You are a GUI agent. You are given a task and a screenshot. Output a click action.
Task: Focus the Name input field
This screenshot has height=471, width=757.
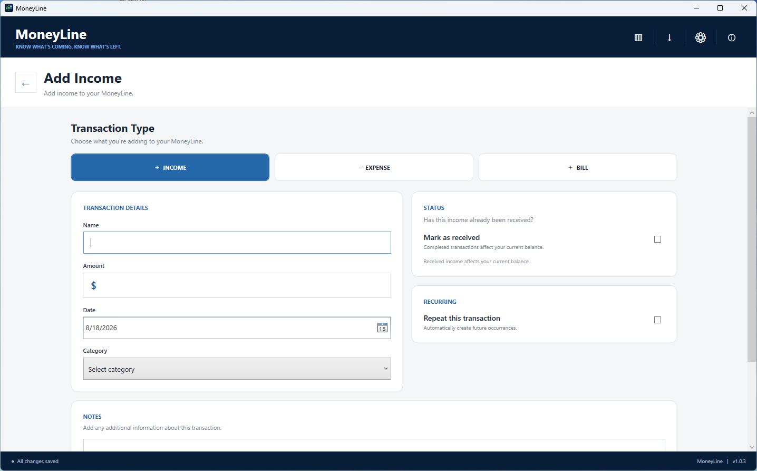(237, 243)
